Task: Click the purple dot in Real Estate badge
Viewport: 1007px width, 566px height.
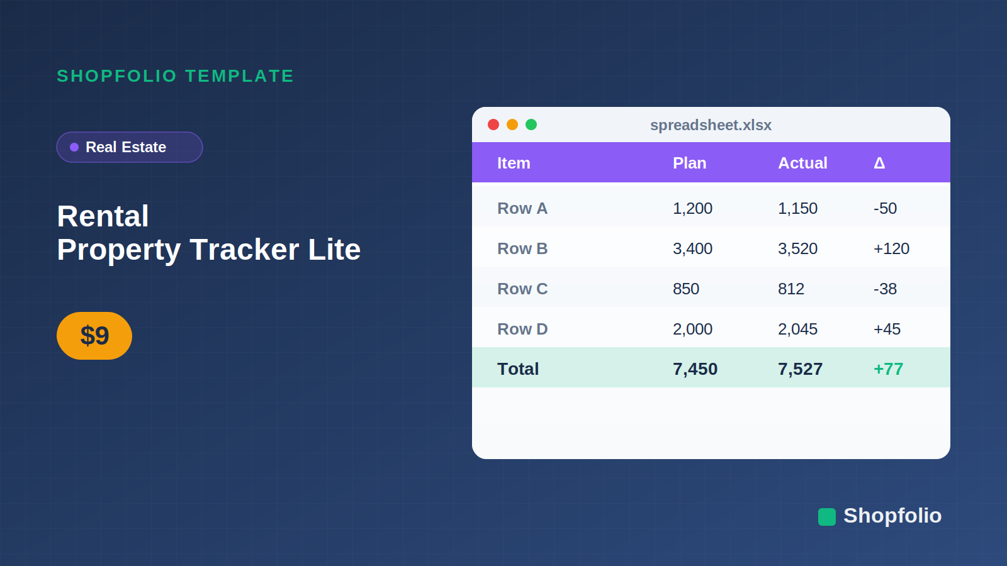Action: 74,147
